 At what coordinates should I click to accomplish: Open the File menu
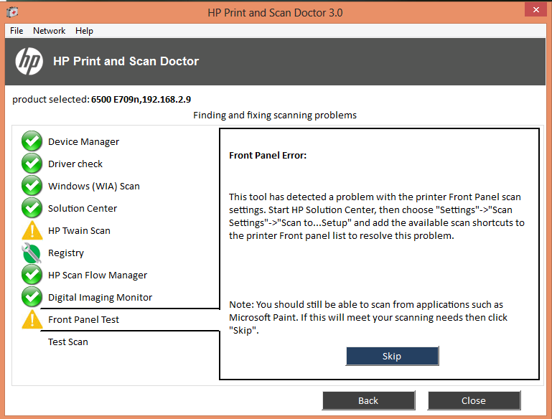coord(17,31)
